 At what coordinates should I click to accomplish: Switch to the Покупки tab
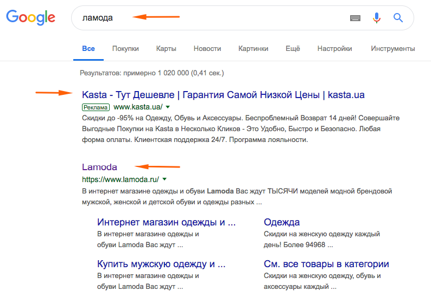[125, 49]
